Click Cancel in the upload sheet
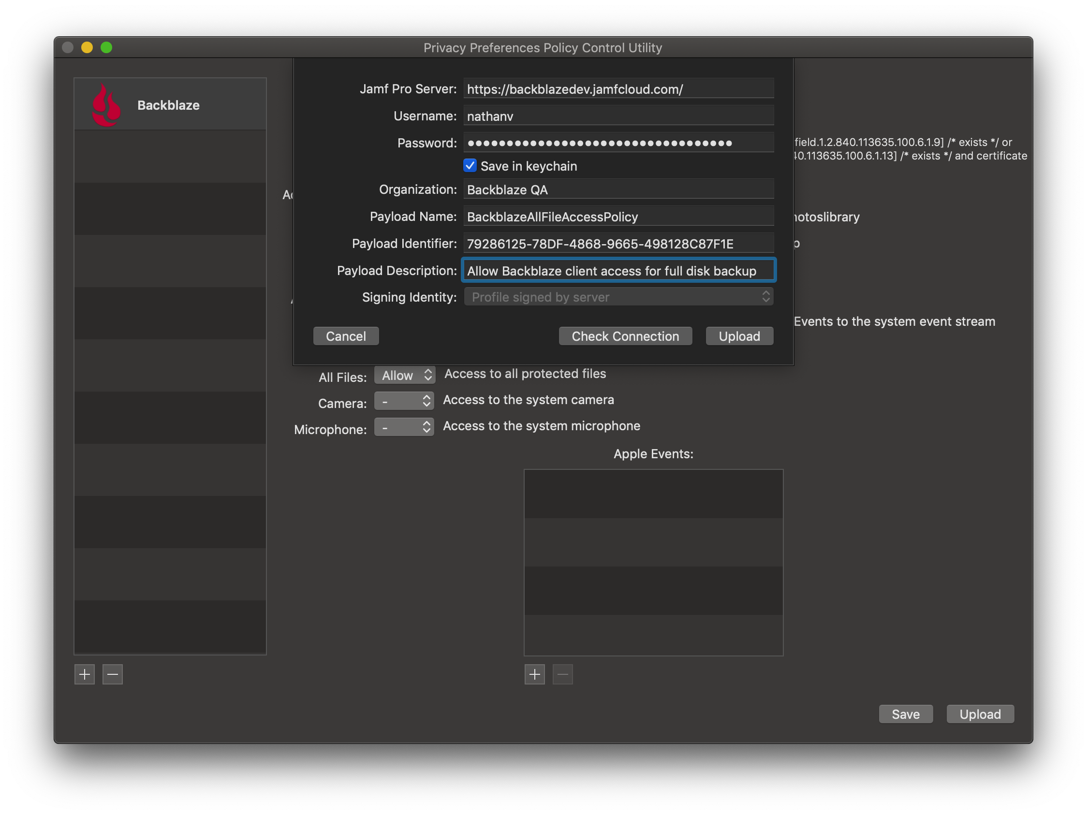The height and width of the screenshot is (815, 1087). click(346, 336)
